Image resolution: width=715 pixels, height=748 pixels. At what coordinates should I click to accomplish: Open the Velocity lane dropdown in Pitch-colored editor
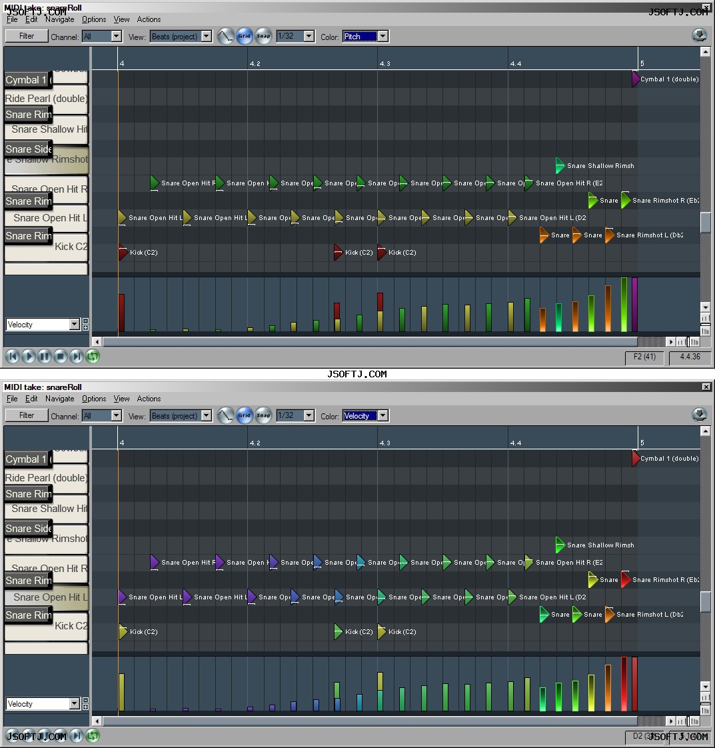pyautogui.click(x=43, y=325)
